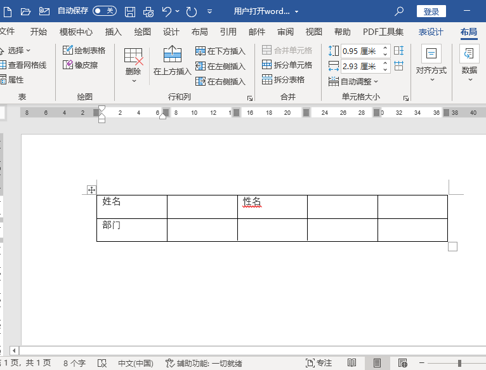Open the Undo history dropdown
Screen dimensions: 486x370
click(177, 11)
